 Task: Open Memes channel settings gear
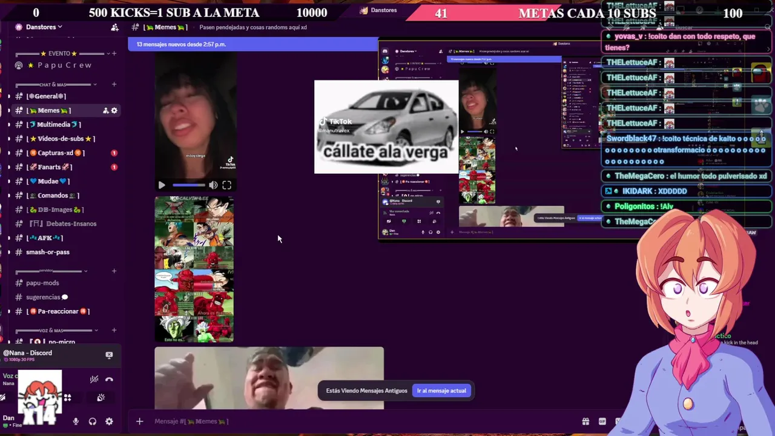coord(114,110)
